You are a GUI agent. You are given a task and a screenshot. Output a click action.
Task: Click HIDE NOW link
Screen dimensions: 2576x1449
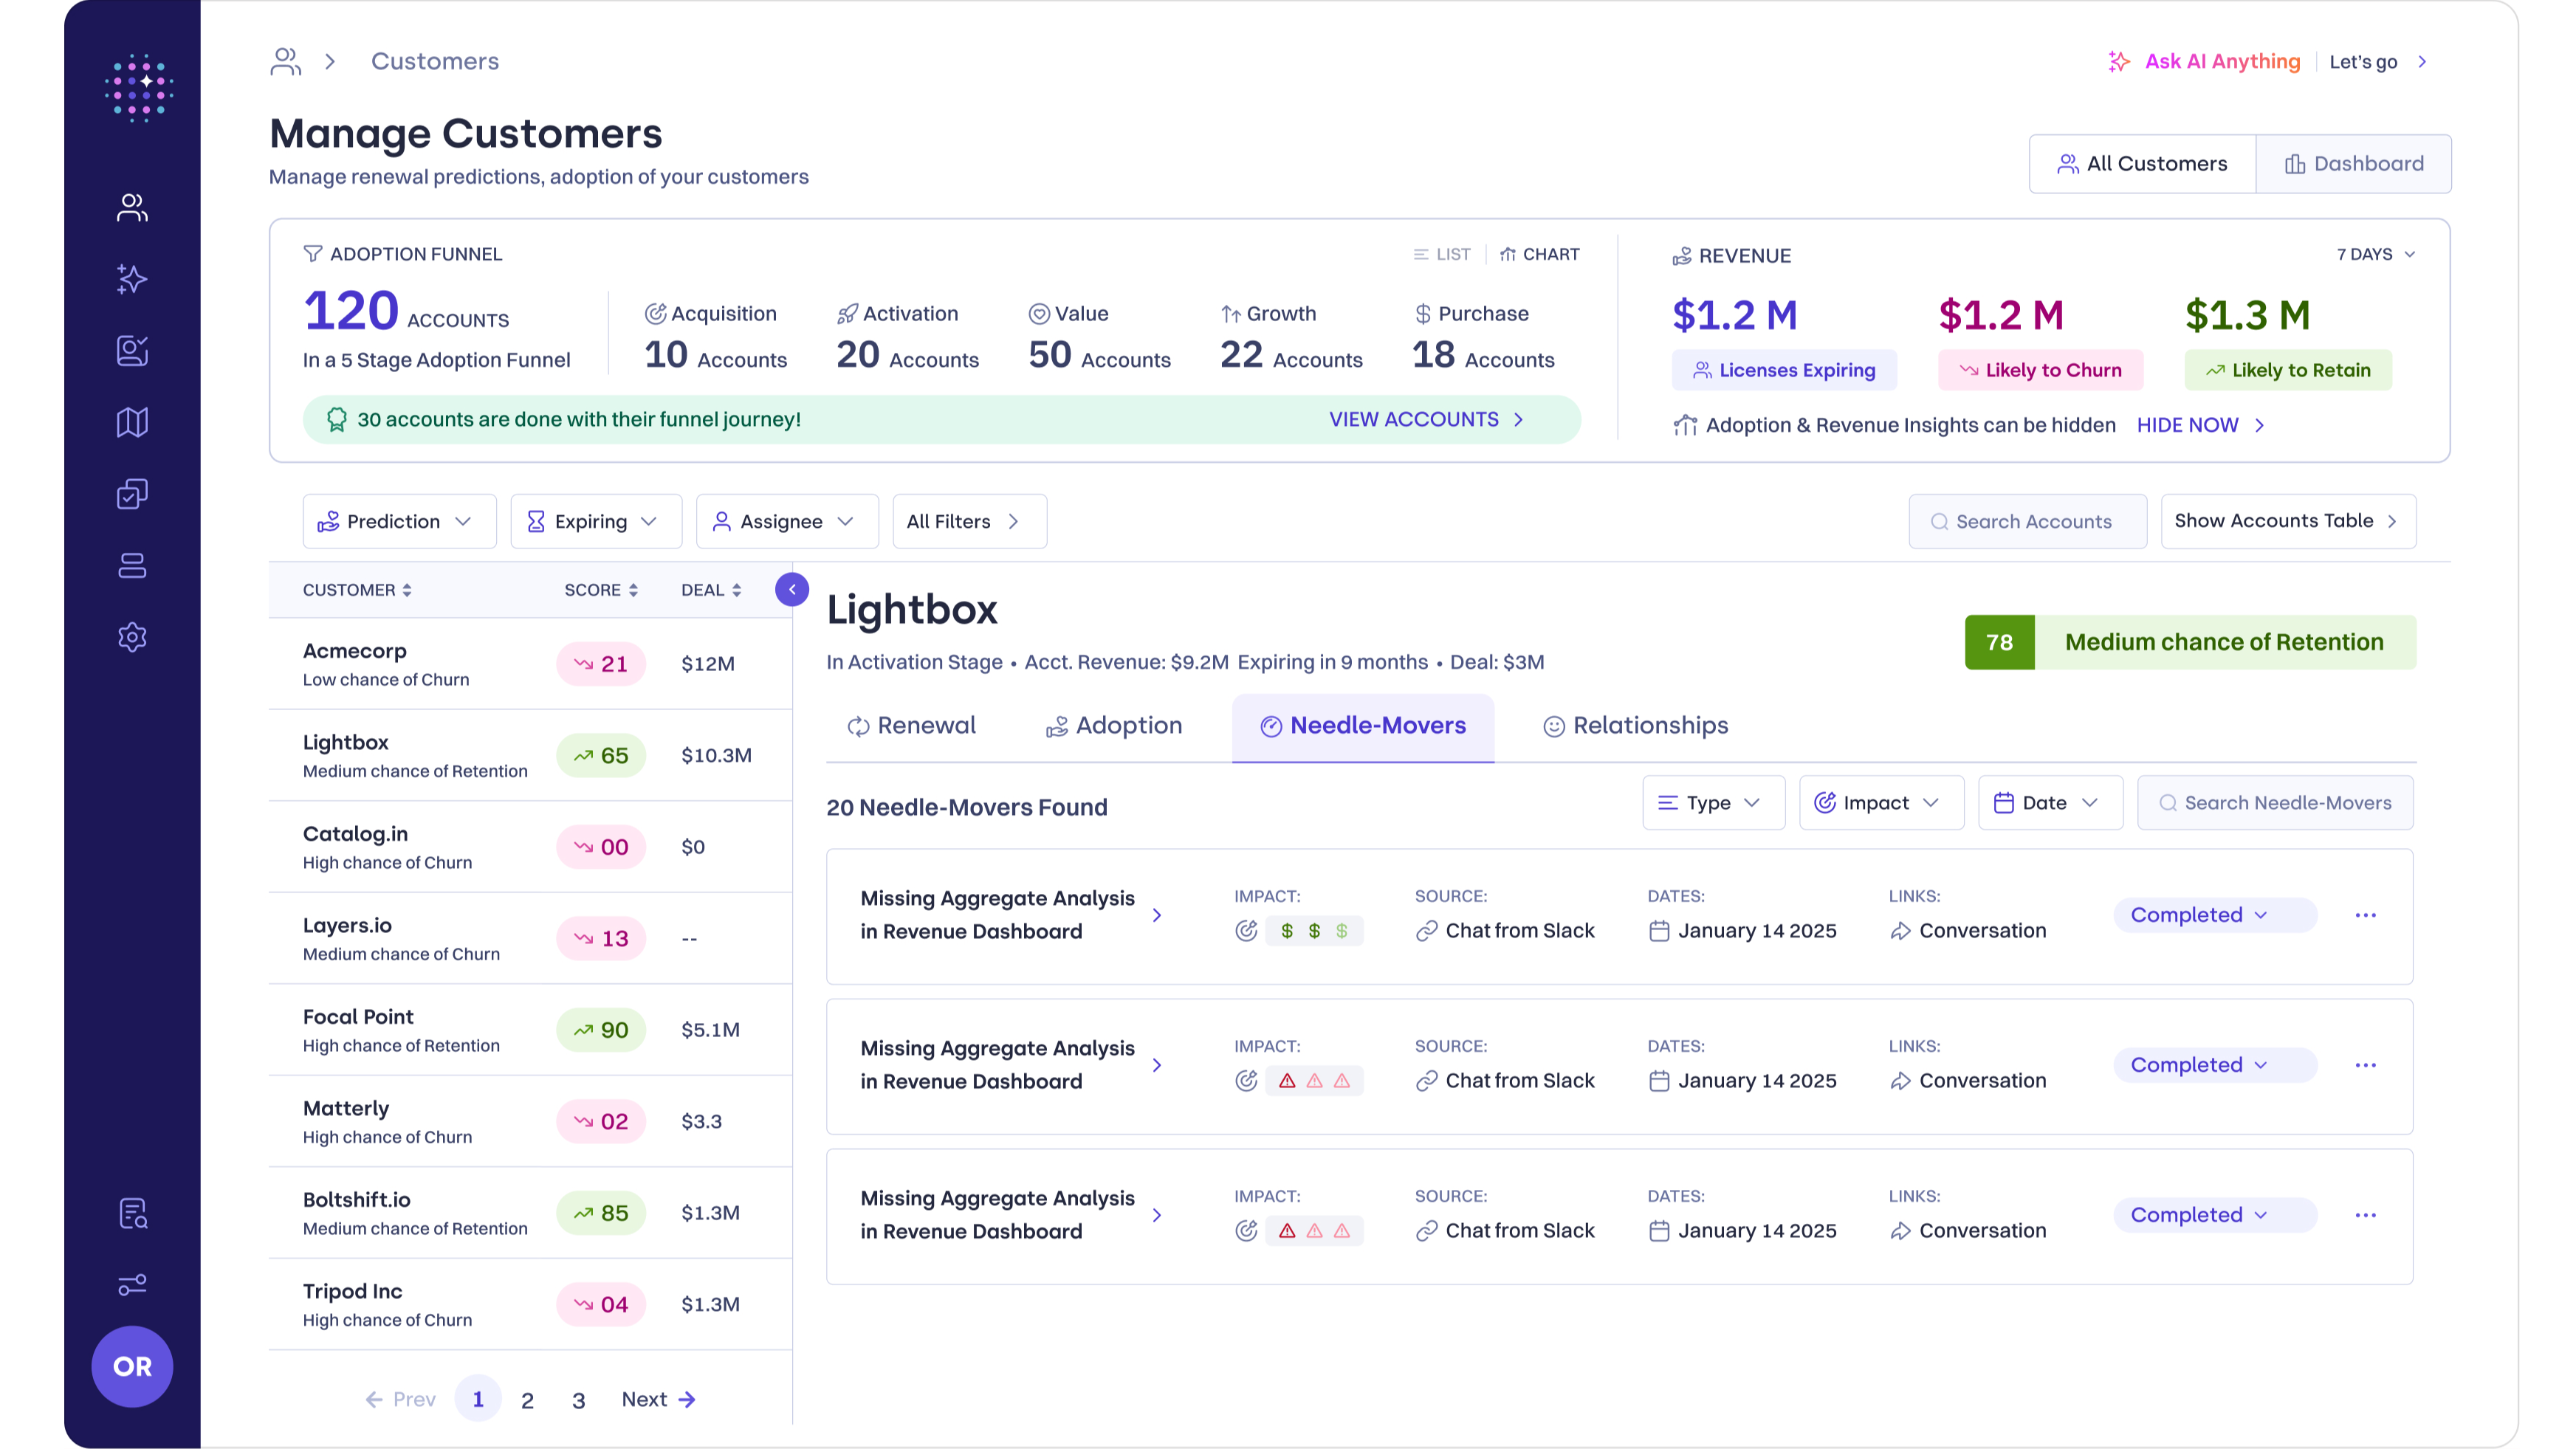click(x=2200, y=425)
